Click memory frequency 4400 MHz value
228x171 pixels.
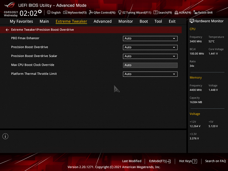(x=196, y=90)
